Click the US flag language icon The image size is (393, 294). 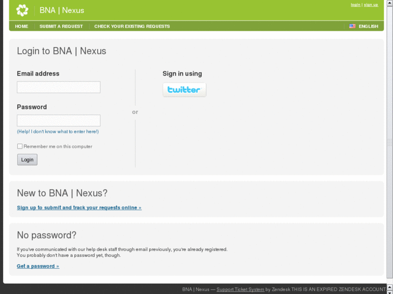click(352, 26)
